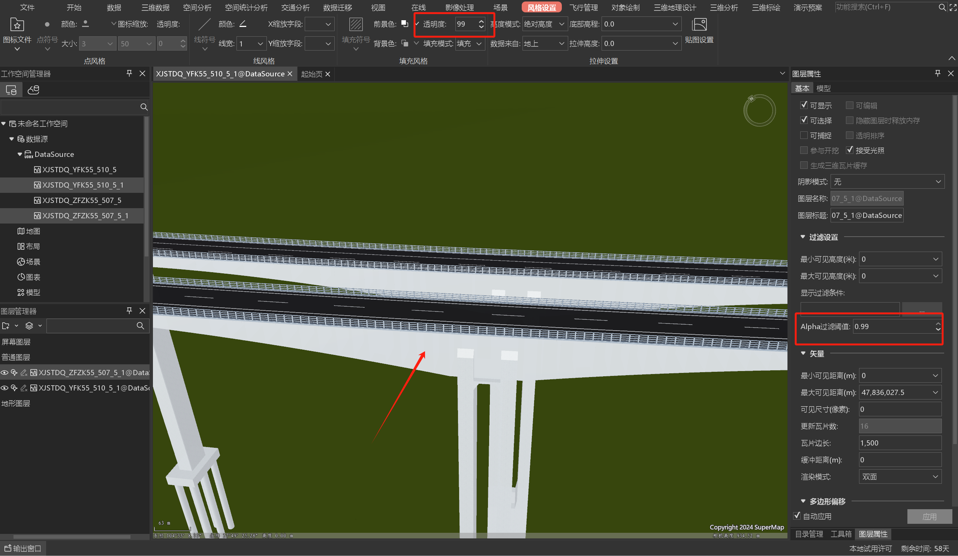Click the 瓦片边长 input field
958x556 pixels.
[900, 443]
